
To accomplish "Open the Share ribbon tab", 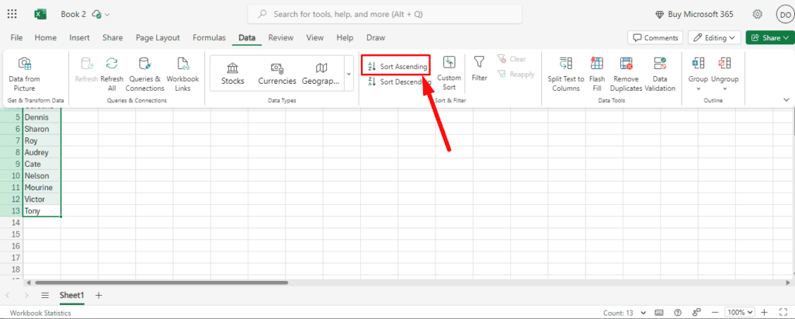I will coord(113,37).
